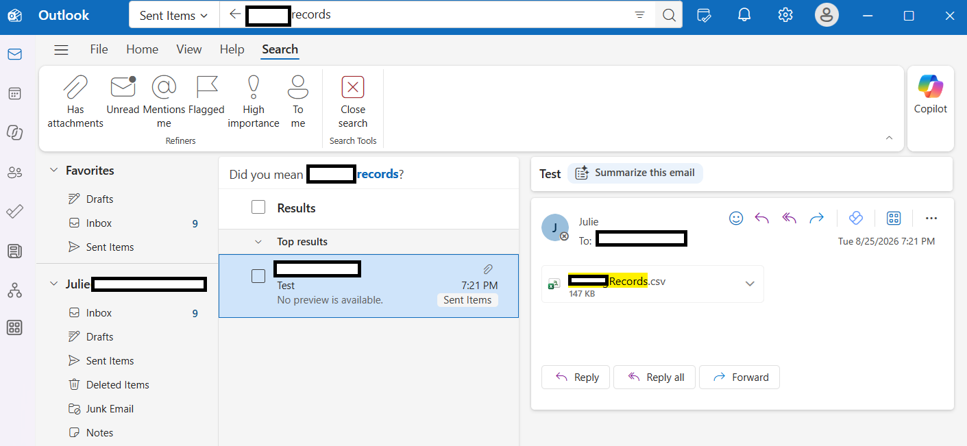Collapse the Favorites folder group

click(x=53, y=171)
